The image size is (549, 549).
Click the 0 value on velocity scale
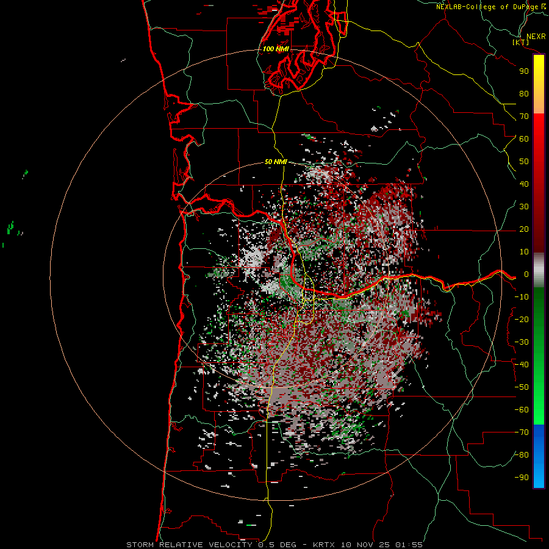pyautogui.click(x=526, y=274)
